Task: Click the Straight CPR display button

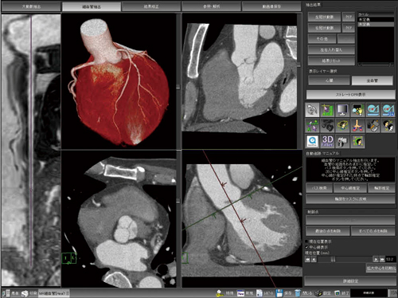Action: point(350,95)
